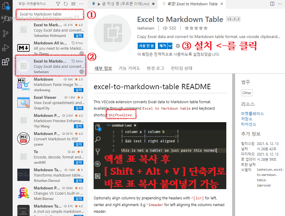
Task: Split the editor to the right
Action: click(272, 4)
